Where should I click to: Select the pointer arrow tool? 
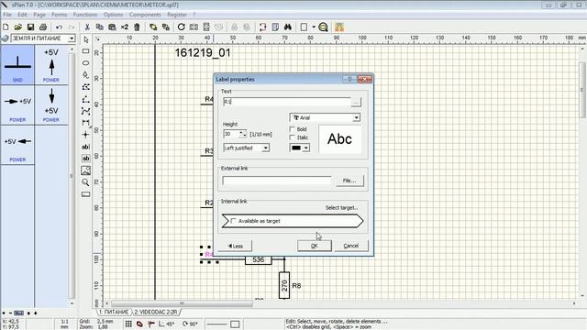coord(85,39)
